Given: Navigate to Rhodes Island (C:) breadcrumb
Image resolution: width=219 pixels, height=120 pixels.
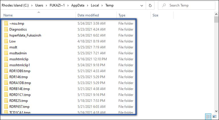Looking at the screenshot, I should point(15,5).
